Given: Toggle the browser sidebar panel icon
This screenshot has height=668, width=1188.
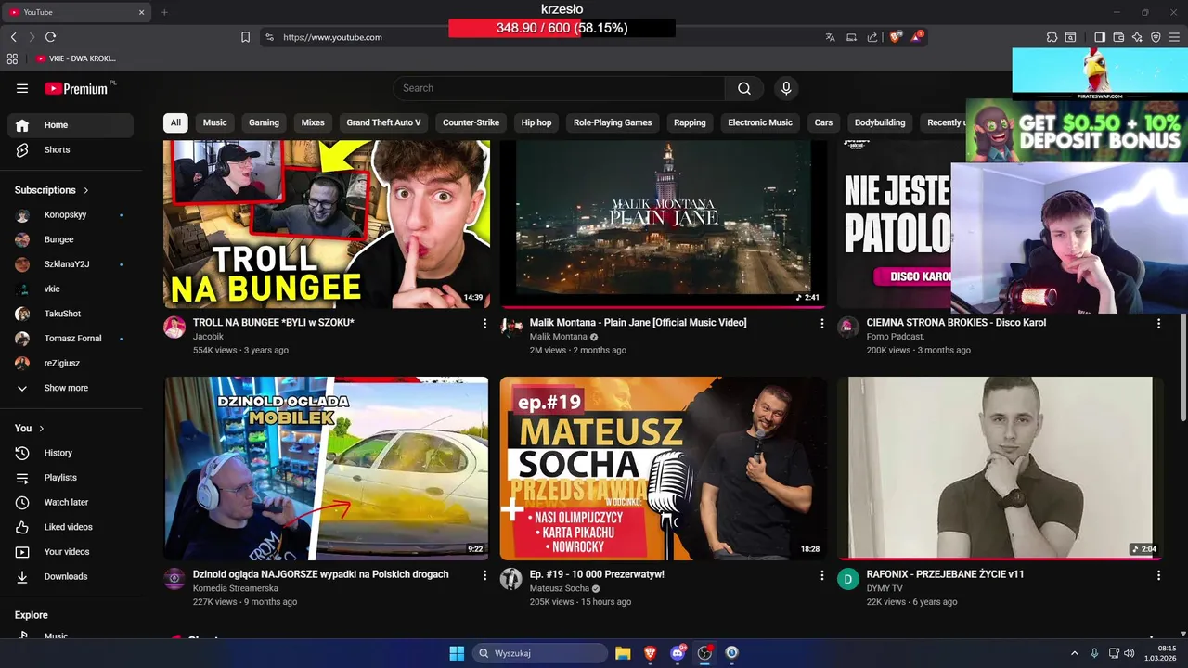Looking at the screenshot, I should point(1100,37).
